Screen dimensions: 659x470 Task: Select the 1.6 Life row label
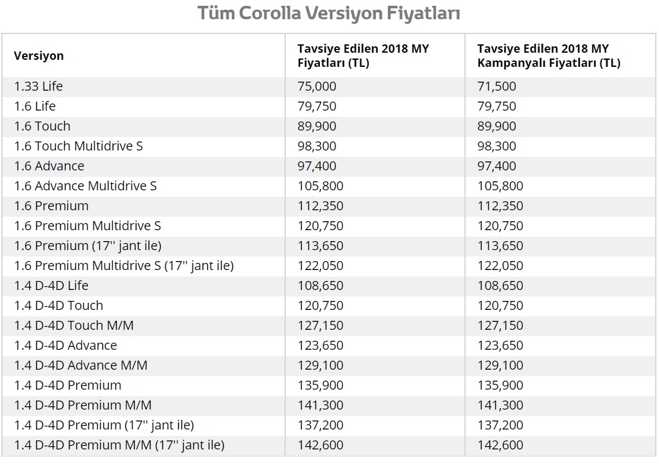point(35,106)
